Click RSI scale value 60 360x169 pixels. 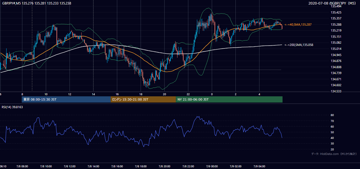332,126
